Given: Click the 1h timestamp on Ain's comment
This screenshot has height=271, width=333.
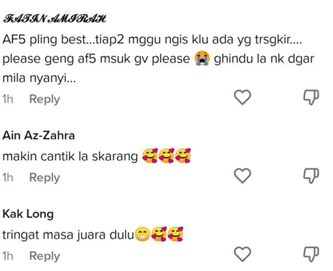Looking at the screenshot, I should pos(8,178).
